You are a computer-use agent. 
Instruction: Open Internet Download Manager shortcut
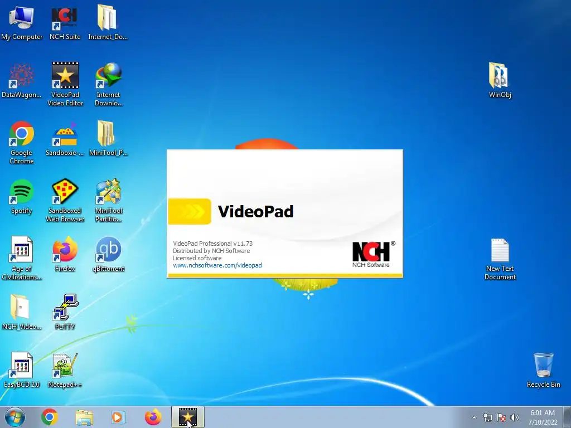pos(109,84)
